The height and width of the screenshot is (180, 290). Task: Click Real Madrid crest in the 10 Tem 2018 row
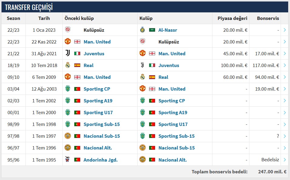(x=68, y=65)
